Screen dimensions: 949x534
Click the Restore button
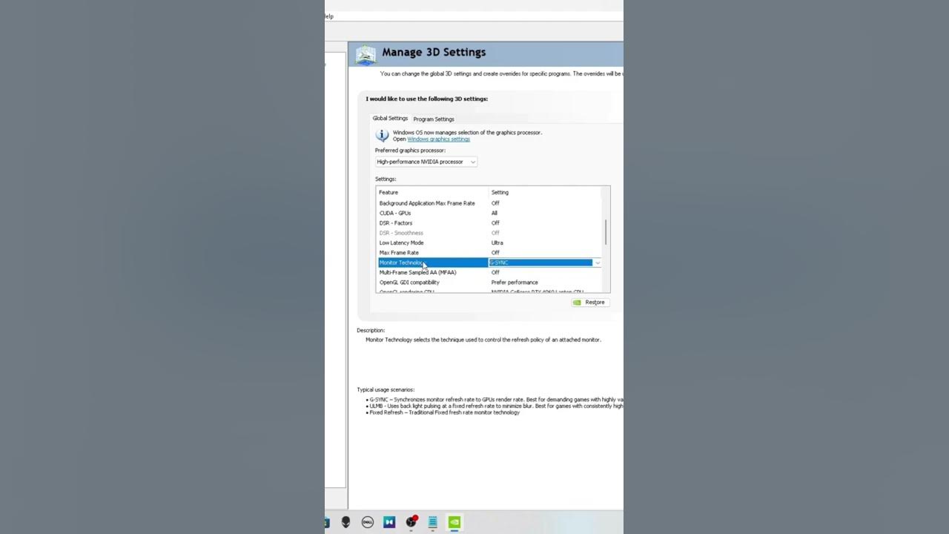coord(590,303)
